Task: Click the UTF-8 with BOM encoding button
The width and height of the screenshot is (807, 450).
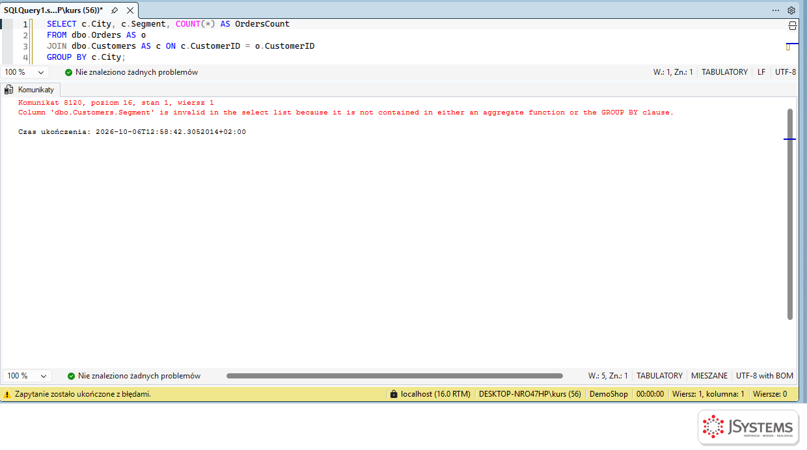Action: click(x=765, y=376)
